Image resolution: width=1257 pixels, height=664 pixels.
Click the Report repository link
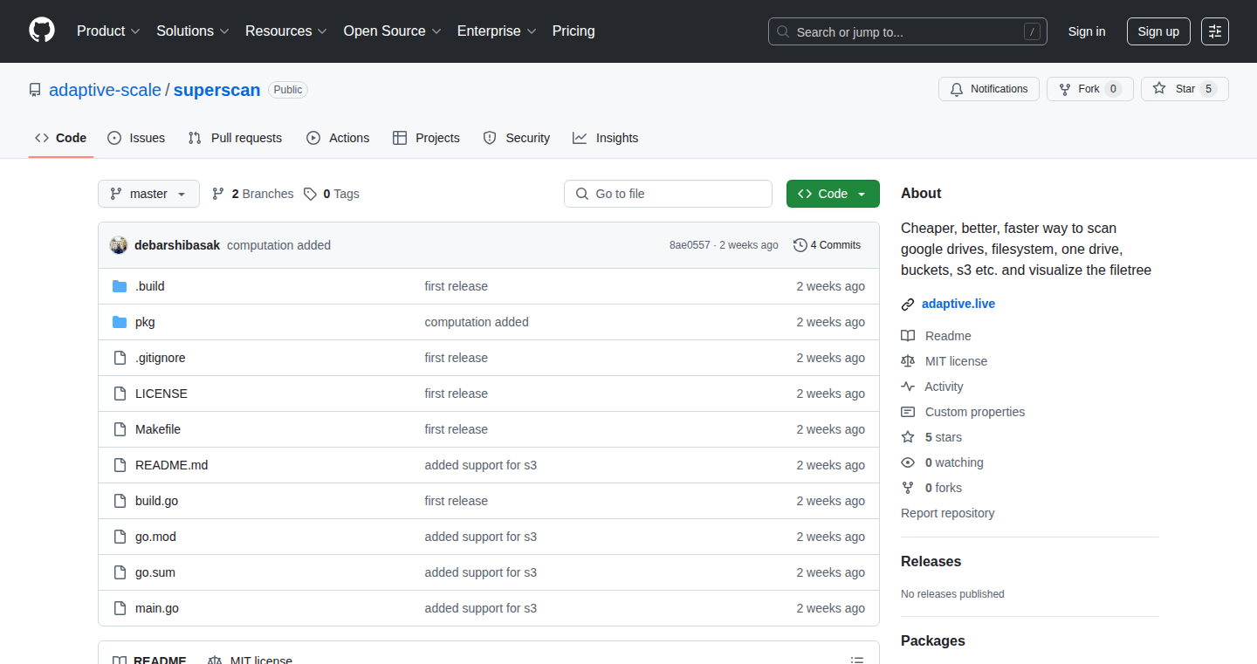[x=947, y=513]
